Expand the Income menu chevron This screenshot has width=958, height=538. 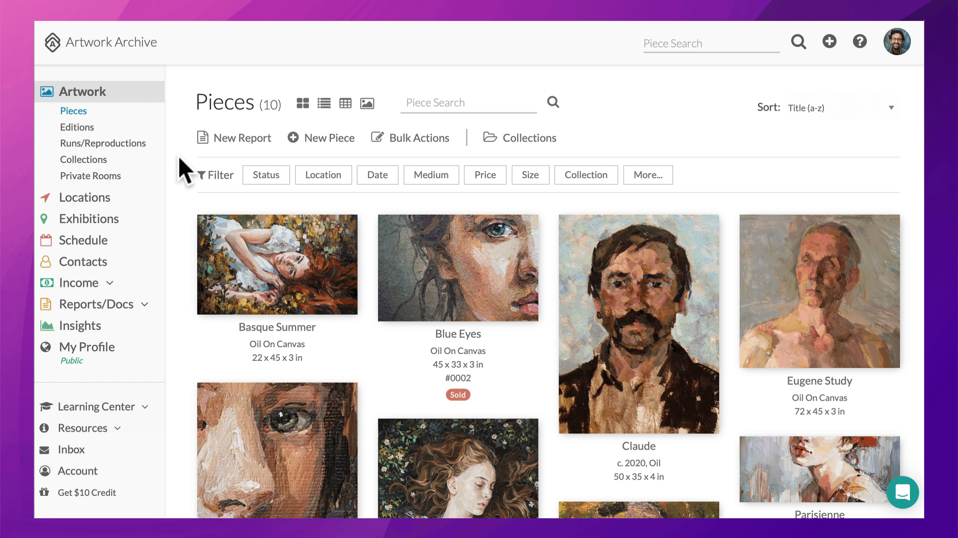pos(110,283)
